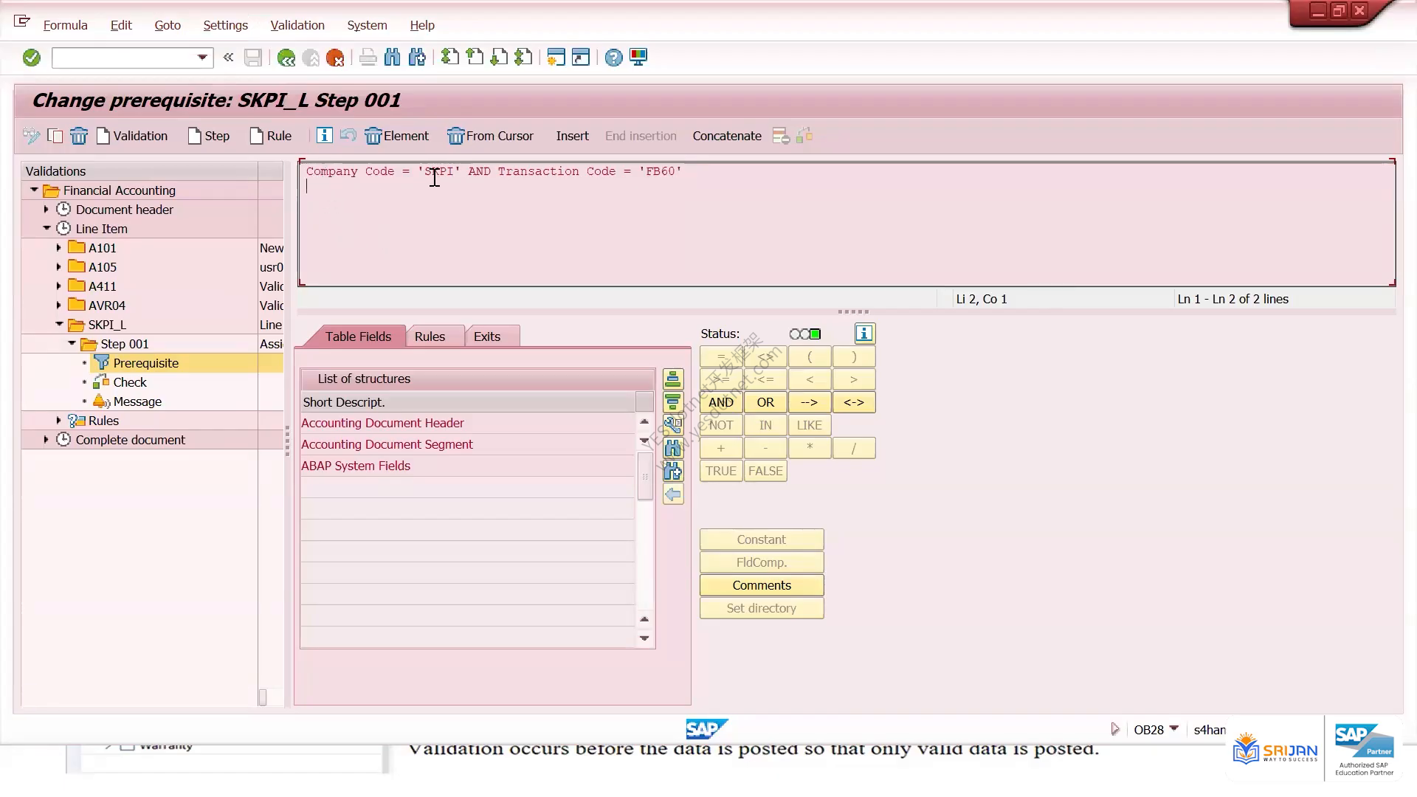1417x797 pixels.
Task: Open the command field dropdown arrow
Action: click(x=202, y=58)
